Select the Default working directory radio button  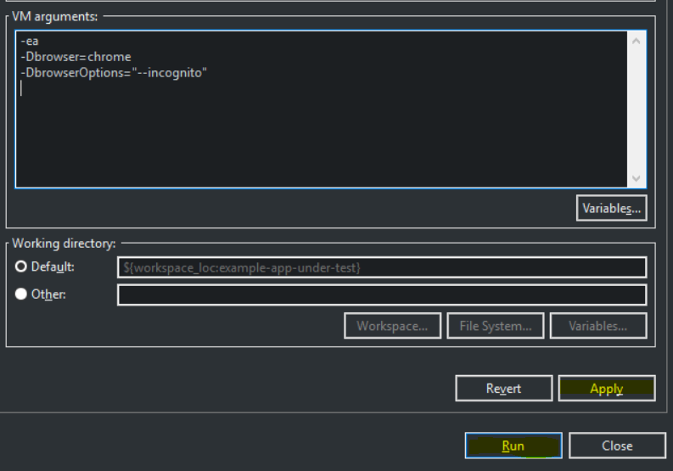(x=21, y=267)
